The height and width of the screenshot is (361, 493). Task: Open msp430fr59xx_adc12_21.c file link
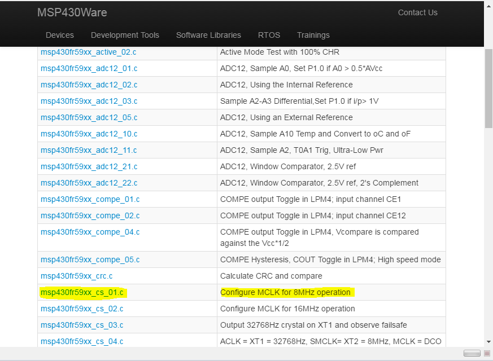pos(89,166)
